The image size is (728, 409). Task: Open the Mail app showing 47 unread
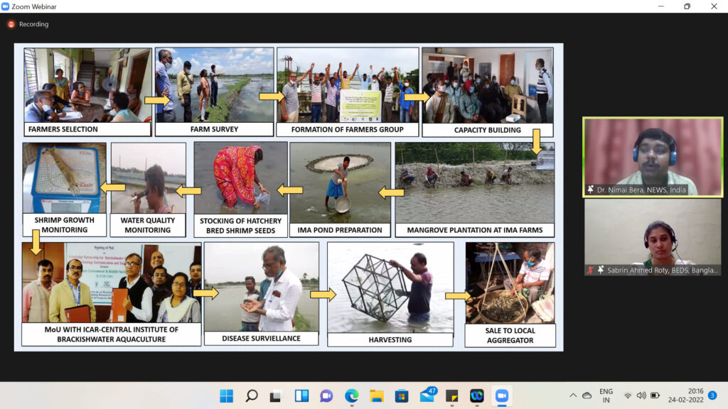(427, 395)
